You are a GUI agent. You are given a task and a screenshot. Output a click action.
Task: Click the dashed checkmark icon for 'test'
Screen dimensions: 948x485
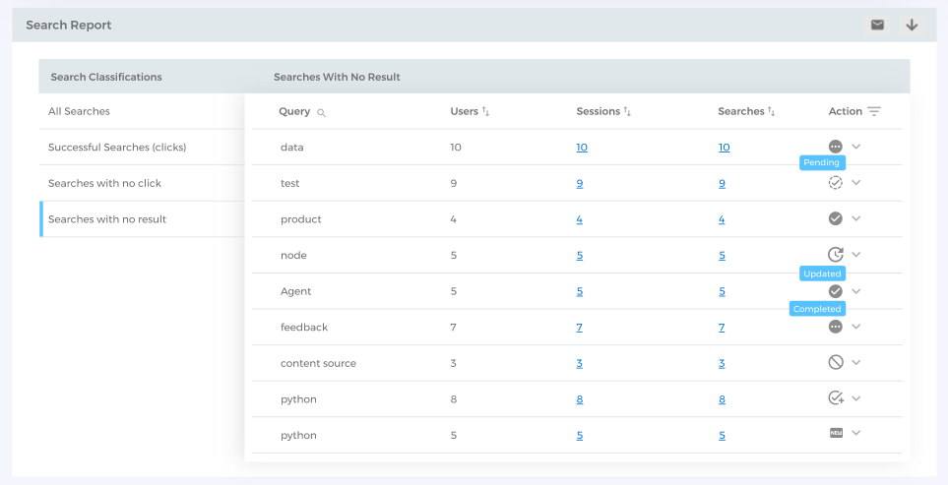[836, 183]
